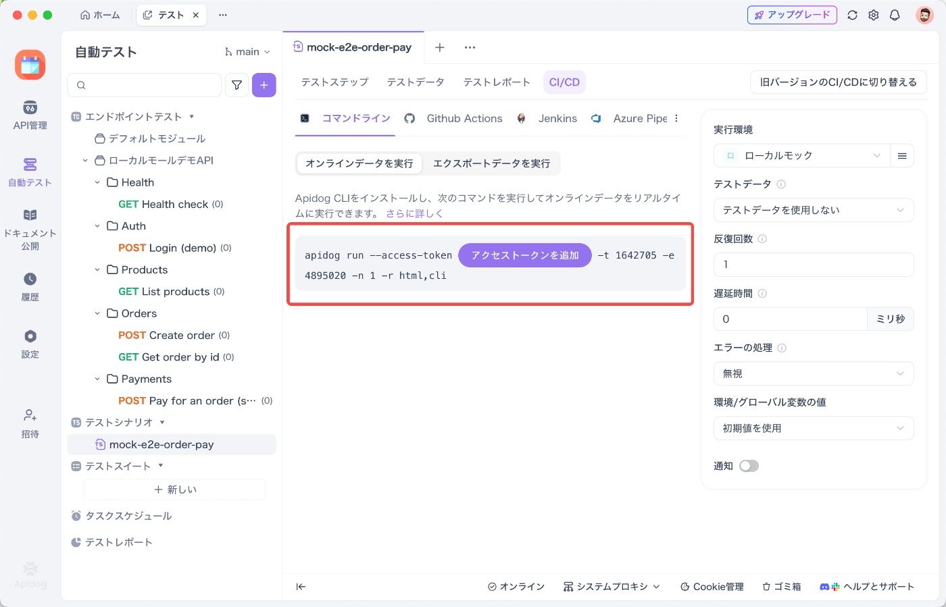
Task: Switch to テストステップ tab
Action: [335, 82]
